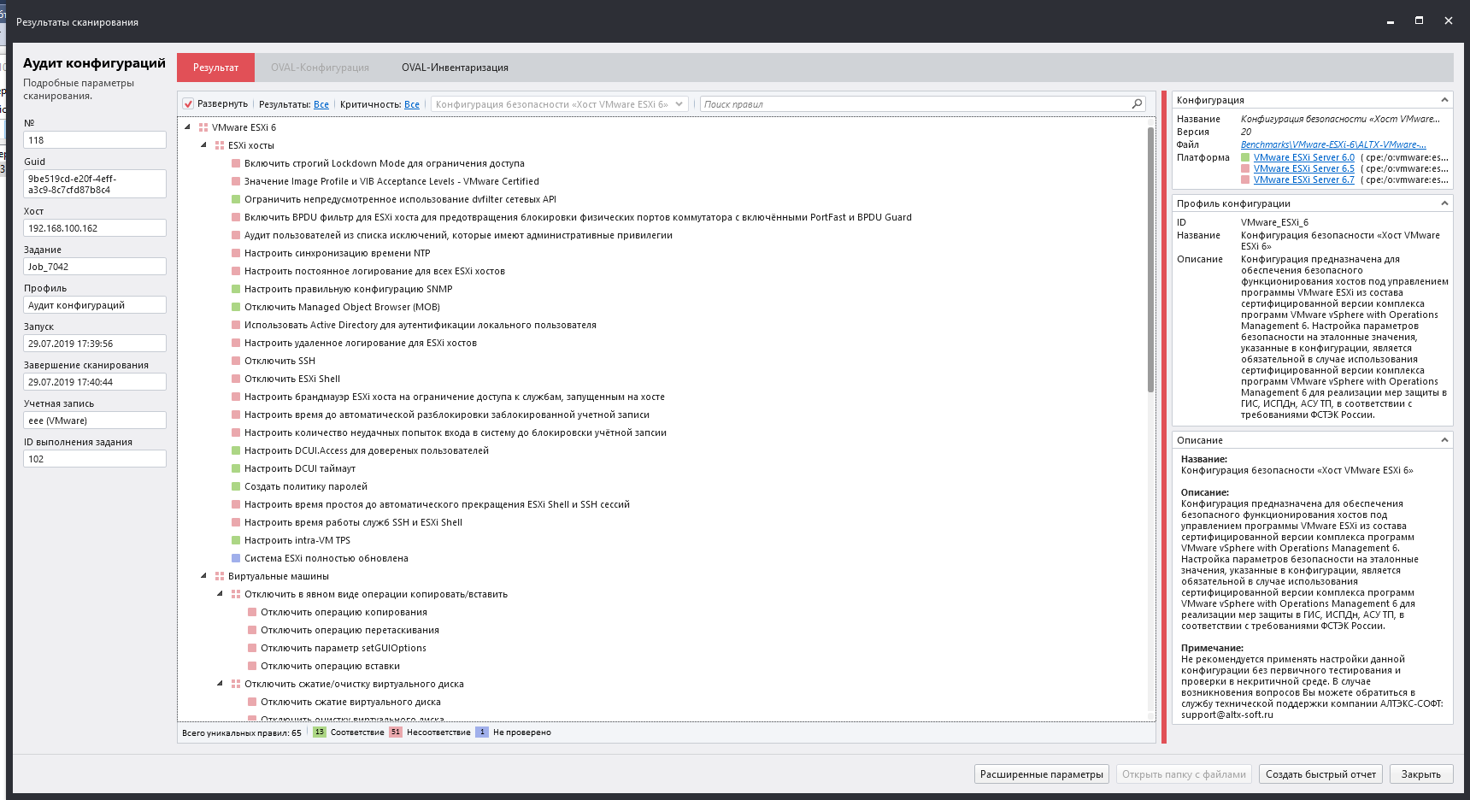The height and width of the screenshot is (800, 1470).
Task: Open VMware ESXi Server 6.5 platform link
Action: tap(1303, 168)
